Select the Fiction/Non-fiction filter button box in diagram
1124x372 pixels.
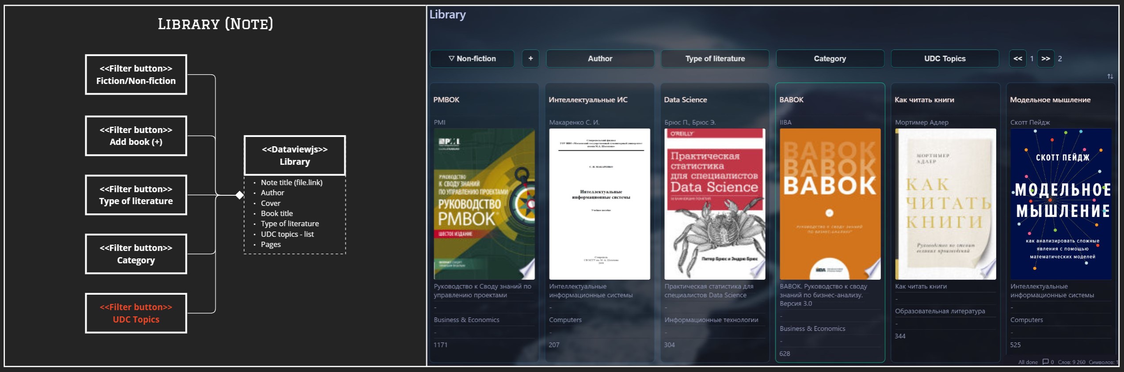click(136, 75)
